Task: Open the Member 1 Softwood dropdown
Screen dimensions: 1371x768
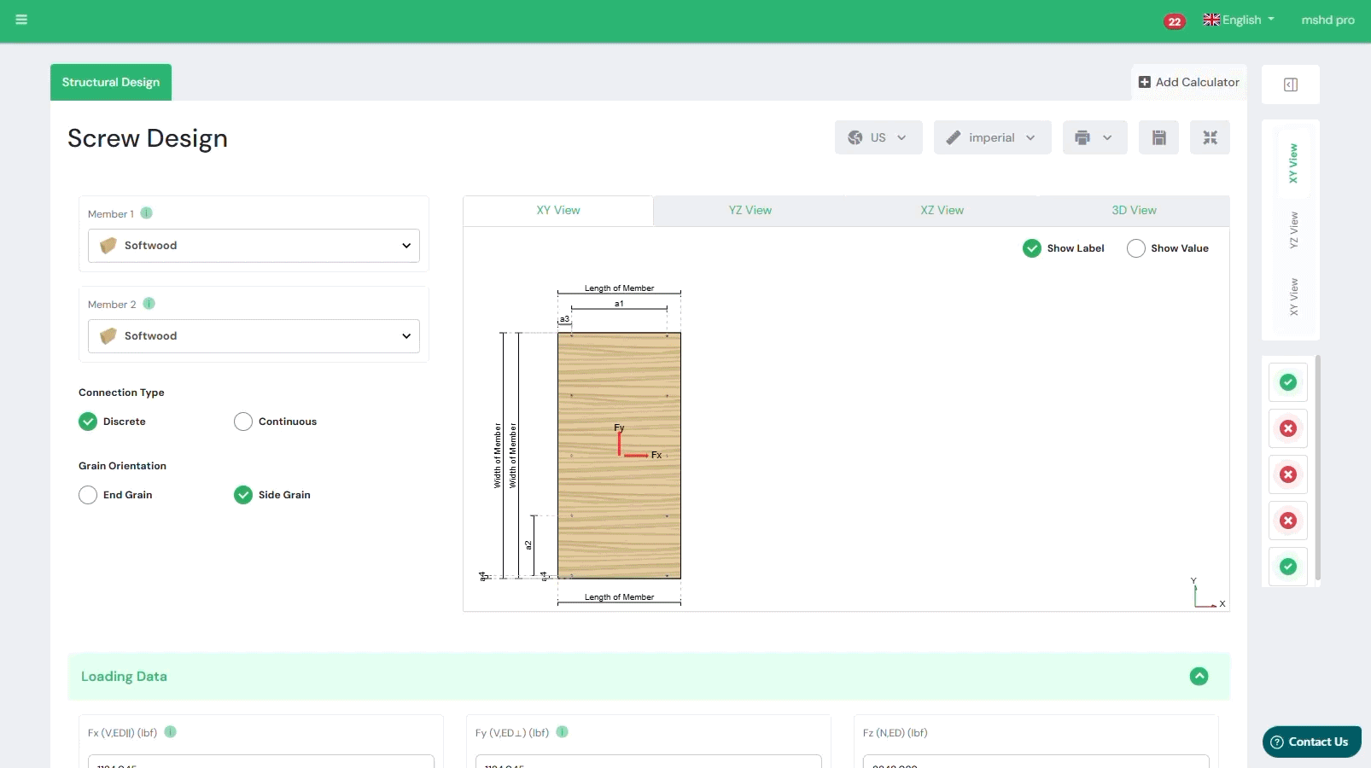Action: (254, 246)
